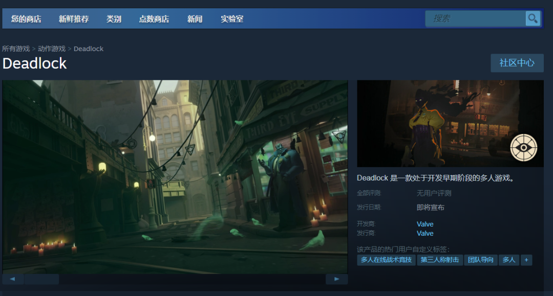Add a tag with the plus button
The height and width of the screenshot is (296, 553).
(526, 260)
